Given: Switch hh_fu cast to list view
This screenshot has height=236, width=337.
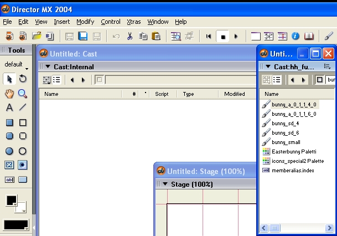Looking at the screenshot, I should pyautogui.click(x=277, y=80).
